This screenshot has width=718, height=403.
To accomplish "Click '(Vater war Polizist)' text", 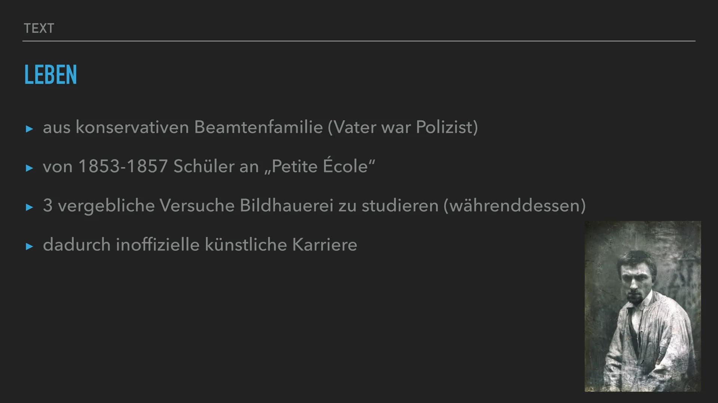I will point(403,127).
